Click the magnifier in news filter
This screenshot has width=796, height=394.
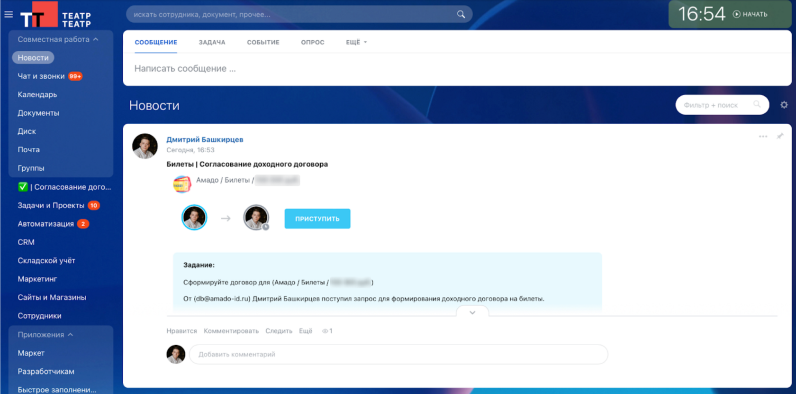(757, 104)
